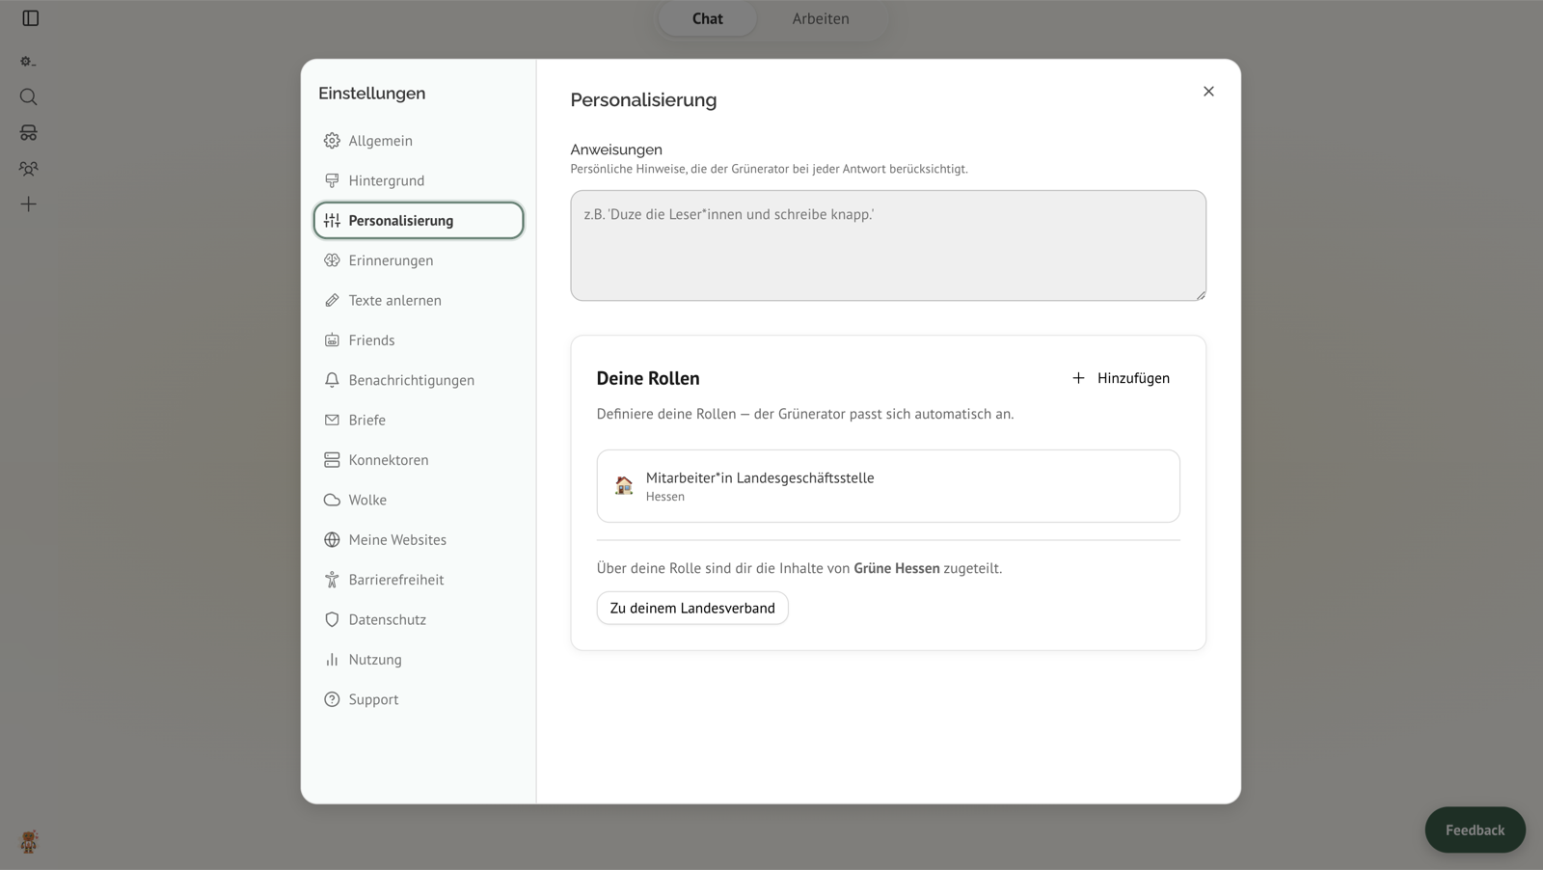Click the incognito glasses icon in left rail
The image size is (1543, 870).
click(x=29, y=132)
